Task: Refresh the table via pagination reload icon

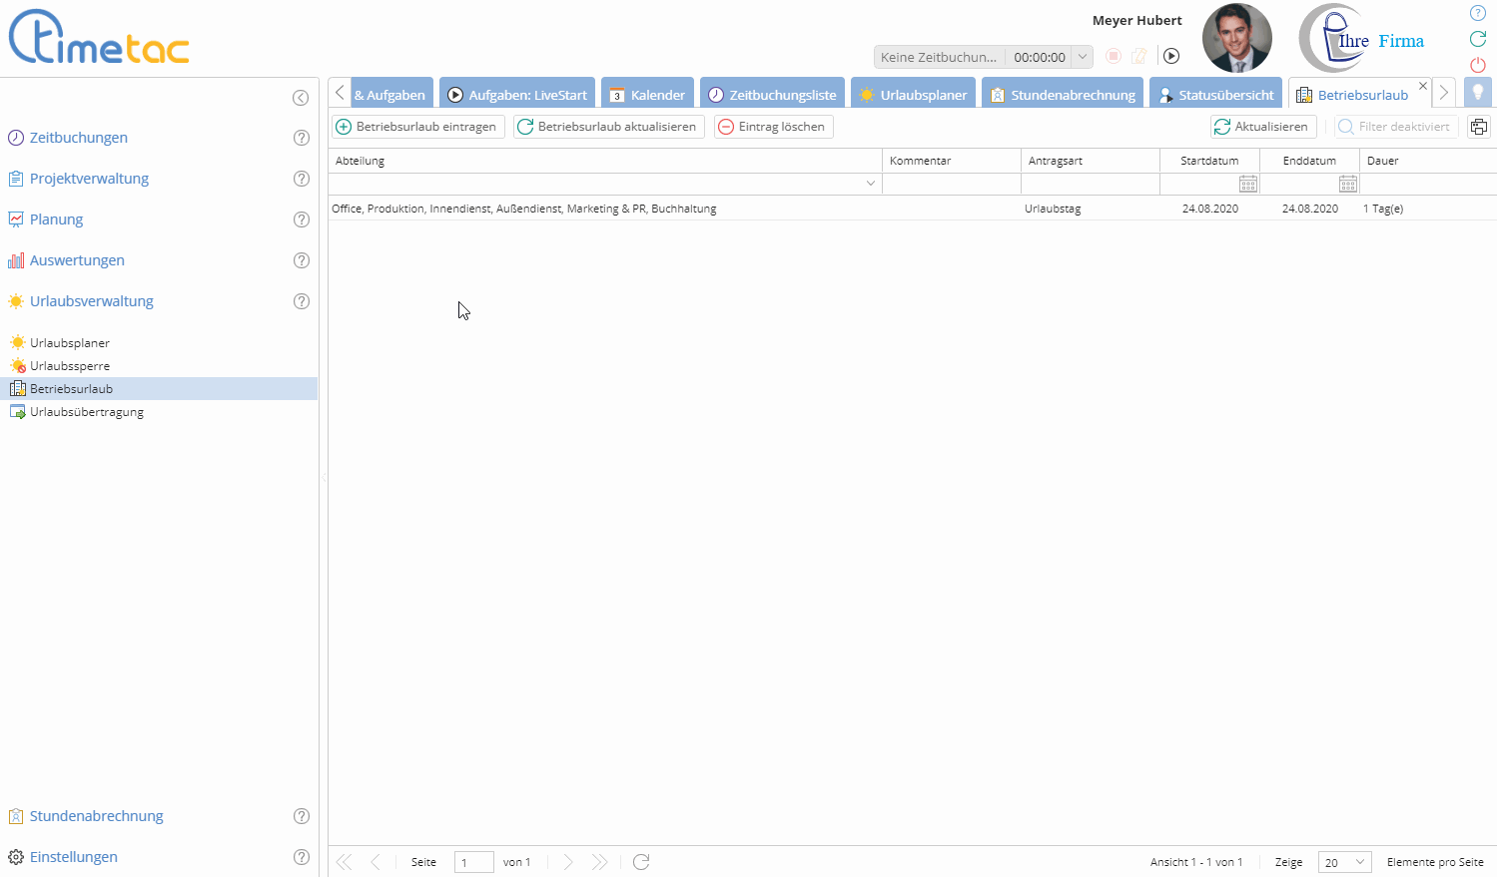Action: [641, 862]
